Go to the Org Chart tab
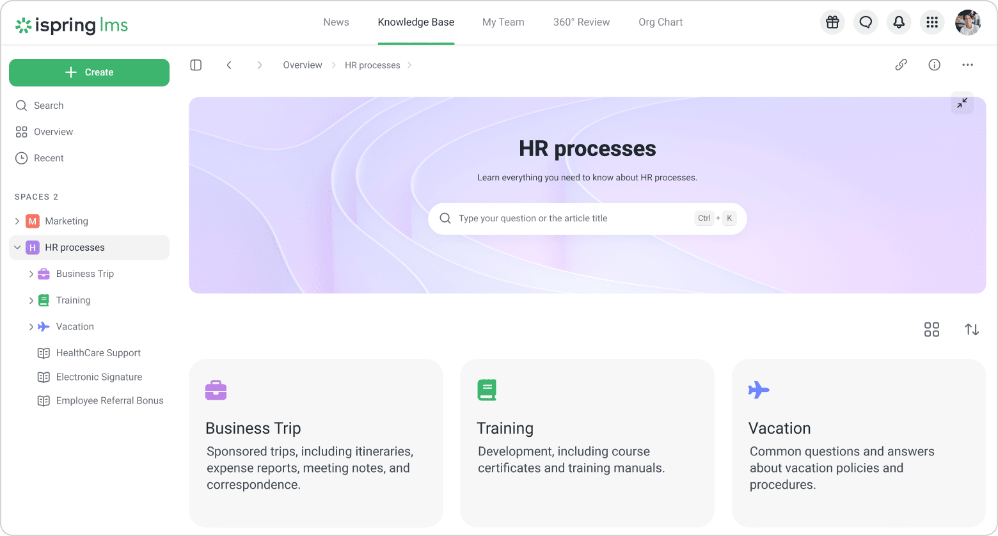998x536 pixels. pyautogui.click(x=660, y=22)
